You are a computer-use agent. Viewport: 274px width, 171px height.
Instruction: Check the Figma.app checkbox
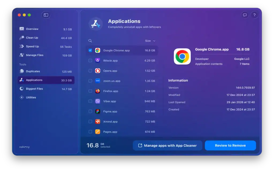[x=90, y=111]
